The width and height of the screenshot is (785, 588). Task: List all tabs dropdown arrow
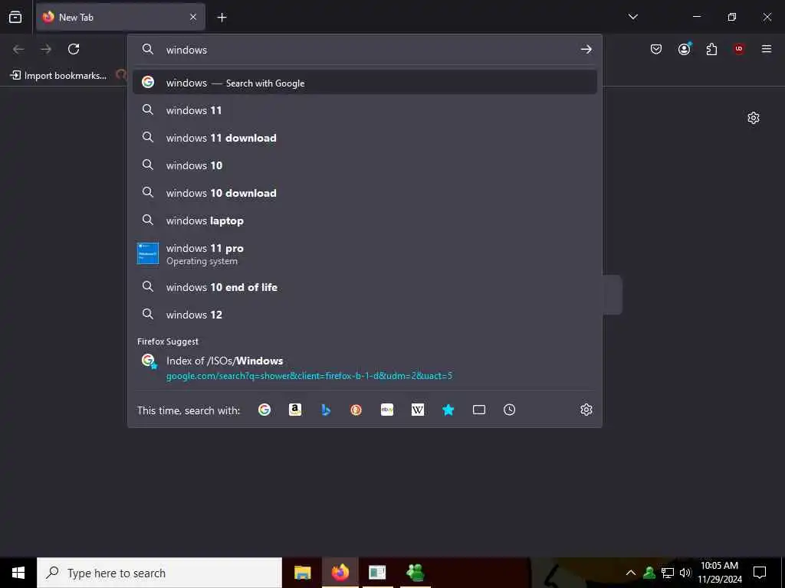(632, 17)
